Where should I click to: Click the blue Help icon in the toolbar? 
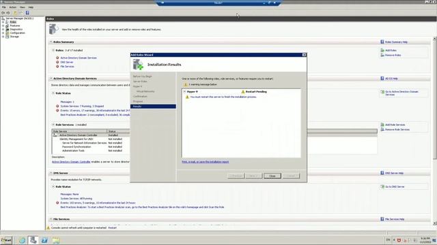[27, 13]
